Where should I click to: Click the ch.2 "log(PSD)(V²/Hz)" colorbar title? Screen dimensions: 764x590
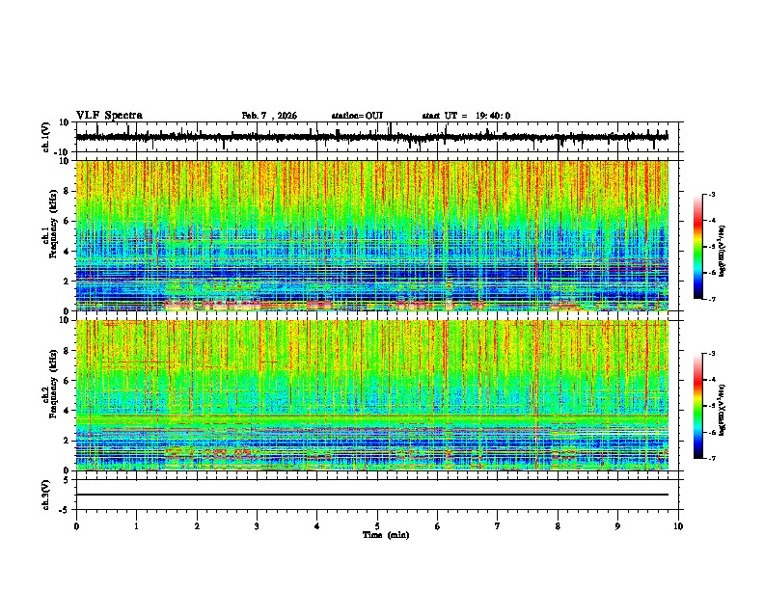tap(723, 411)
